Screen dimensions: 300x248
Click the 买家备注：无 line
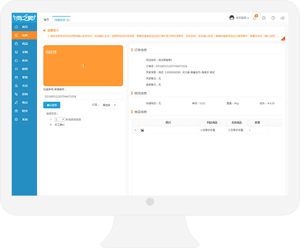[153, 78]
